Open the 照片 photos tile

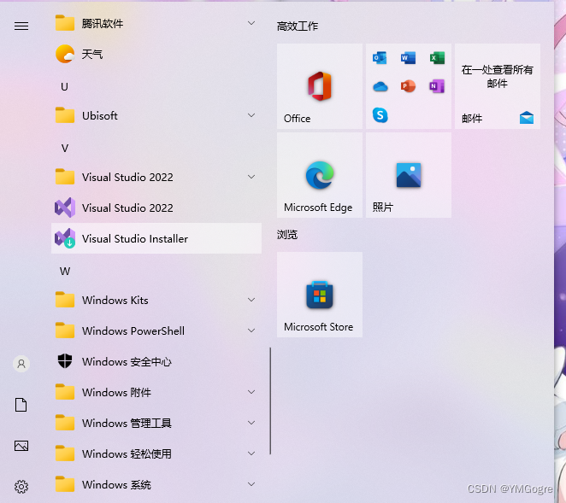pos(409,175)
